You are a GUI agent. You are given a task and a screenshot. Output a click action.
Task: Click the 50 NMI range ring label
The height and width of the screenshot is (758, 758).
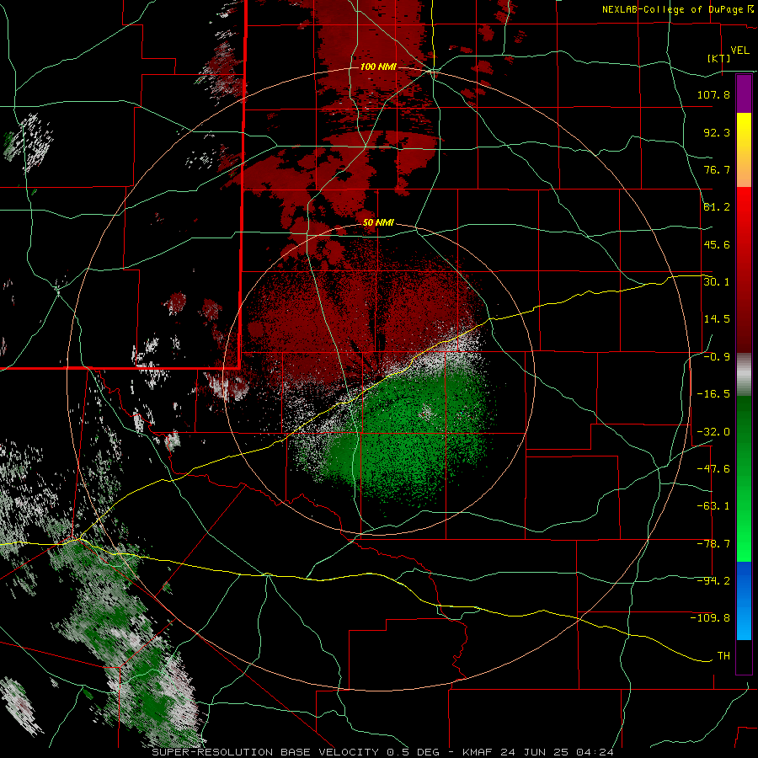pyautogui.click(x=378, y=223)
